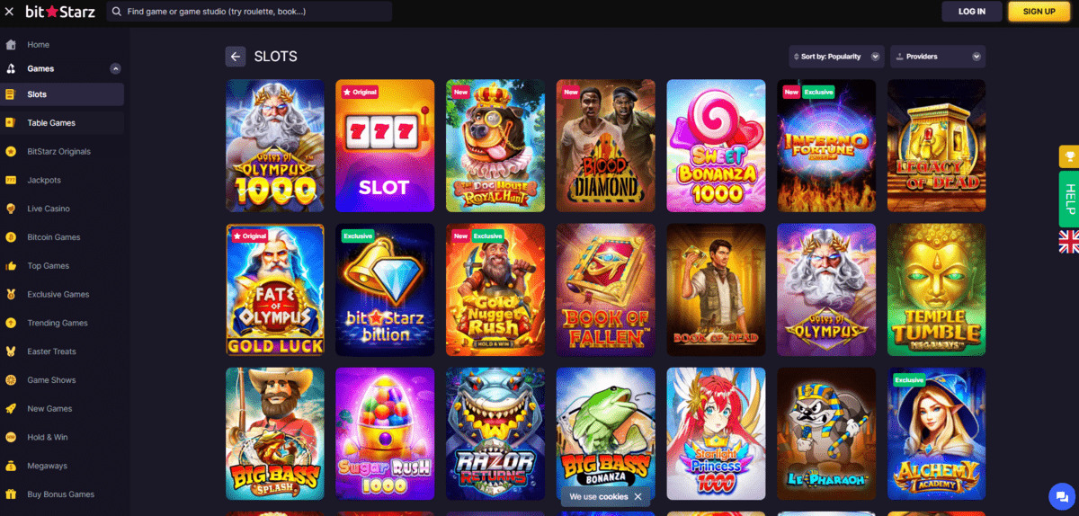Click the yellow SIGN UP button
The image size is (1079, 516).
(1039, 12)
